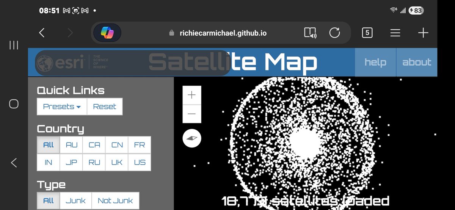The height and width of the screenshot is (210, 455).
Task: Filter satellites by RU country
Action: click(94, 162)
